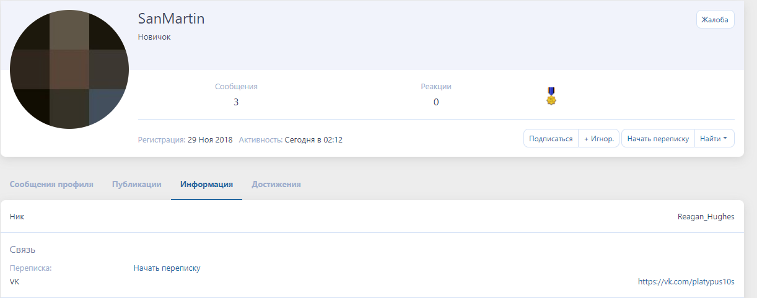The height and width of the screenshot is (298, 757).
Task: Open the vk.com/platypus10s link
Action: point(686,282)
